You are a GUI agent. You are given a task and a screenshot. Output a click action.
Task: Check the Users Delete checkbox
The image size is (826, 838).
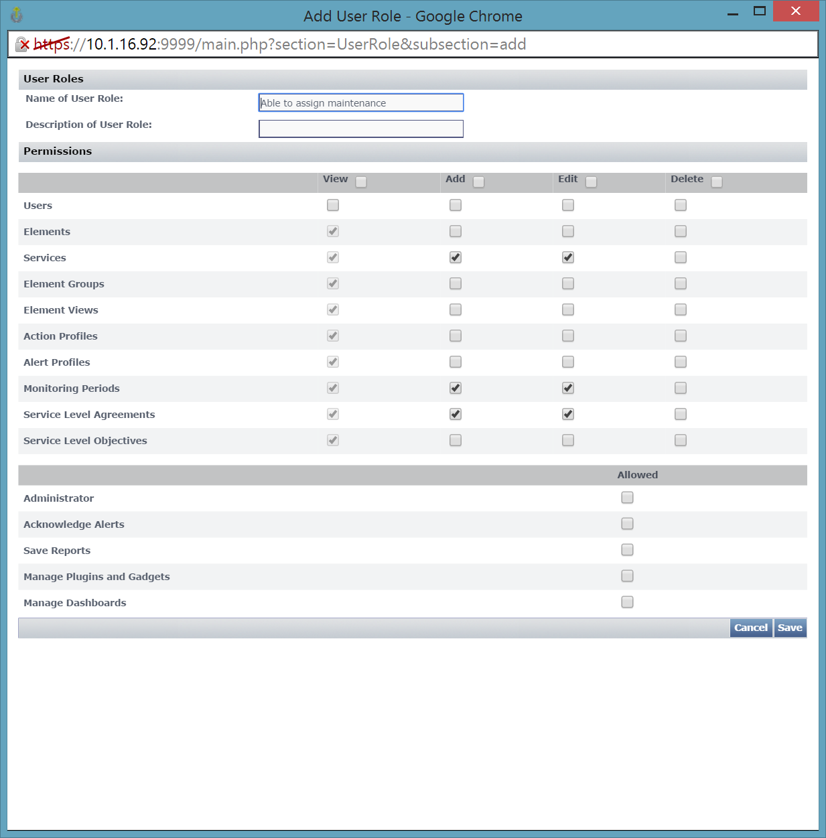pyautogui.click(x=681, y=205)
